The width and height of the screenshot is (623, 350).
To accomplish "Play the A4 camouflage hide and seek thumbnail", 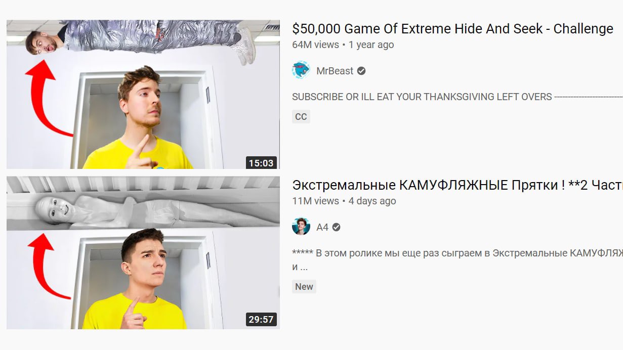I will click(x=143, y=252).
